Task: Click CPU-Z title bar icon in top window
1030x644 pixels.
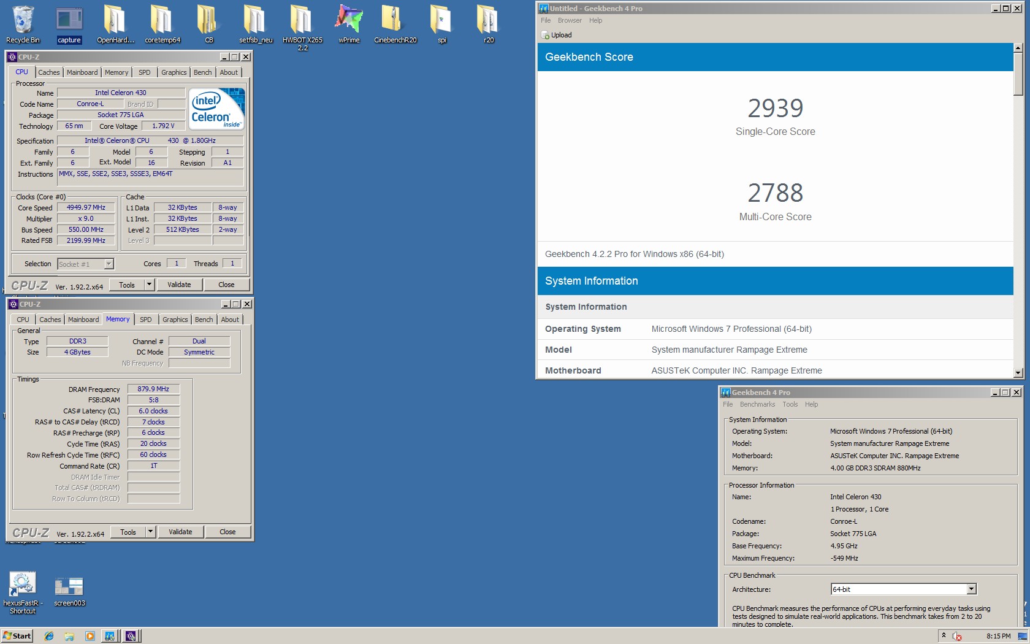Action: click(x=12, y=57)
